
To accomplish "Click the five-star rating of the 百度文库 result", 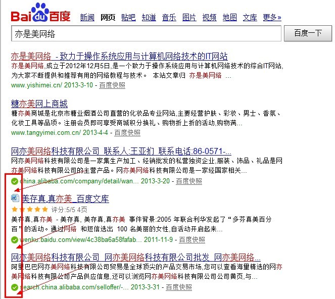I will 30,209.
